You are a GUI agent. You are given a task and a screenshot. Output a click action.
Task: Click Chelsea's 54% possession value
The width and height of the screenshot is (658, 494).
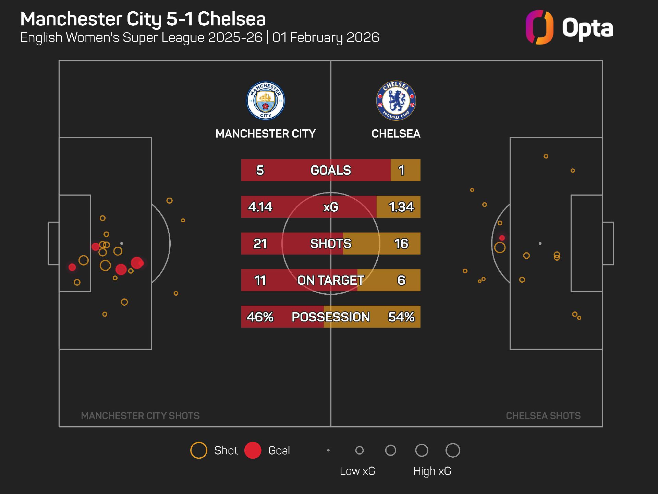(x=401, y=317)
